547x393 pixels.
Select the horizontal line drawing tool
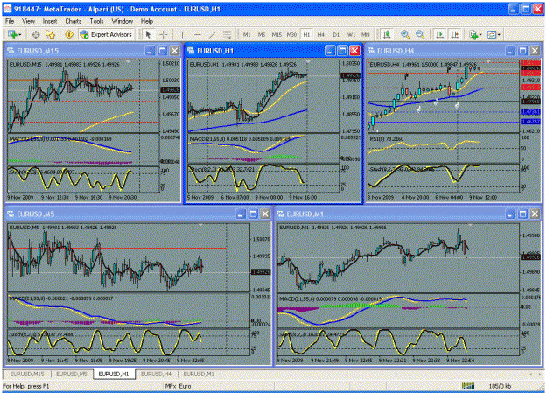coord(197,34)
